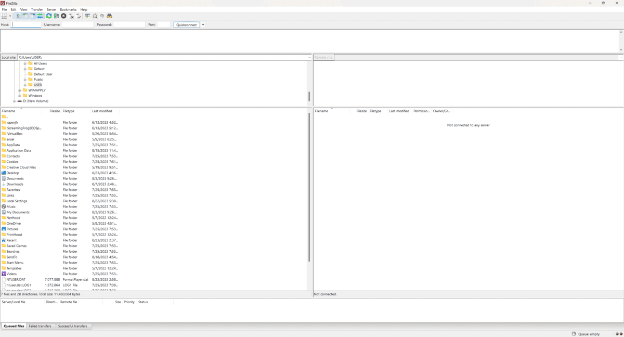
Task: Click the Recent folder icon in file list
Action: (x=4, y=240)
